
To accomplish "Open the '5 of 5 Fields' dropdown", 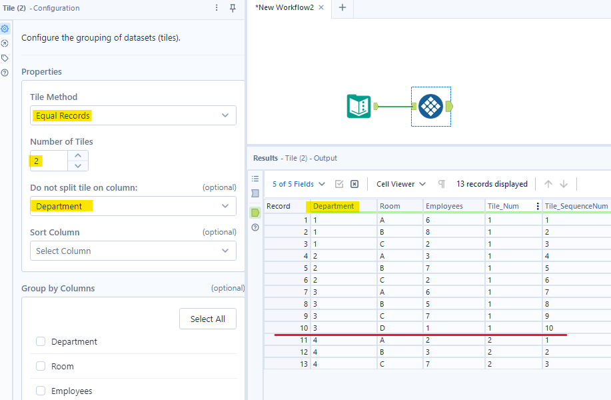I will coord(299,184).
